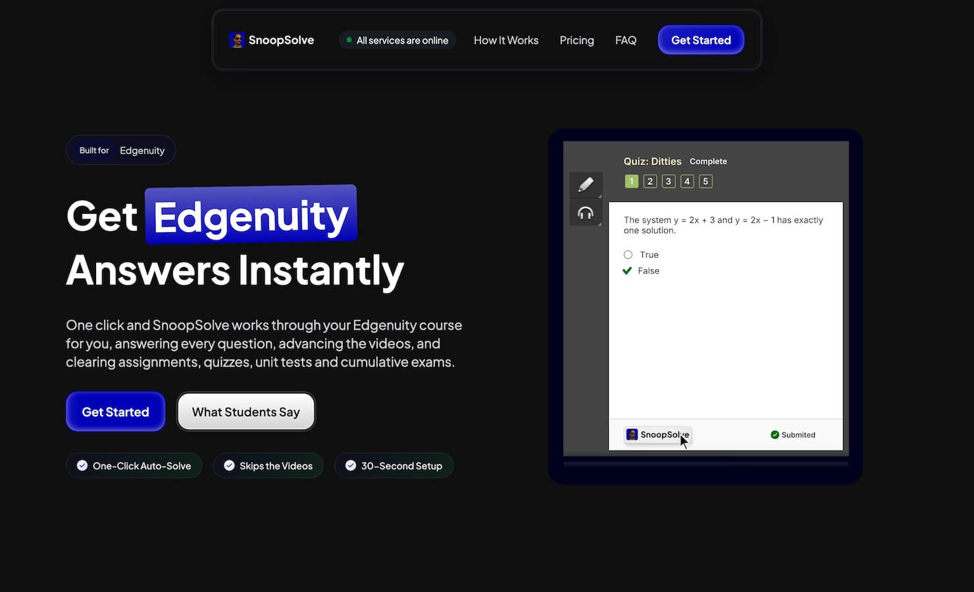Screen dimensions: 974x592
Task: Click the False answer label
Action: point(648,270)
